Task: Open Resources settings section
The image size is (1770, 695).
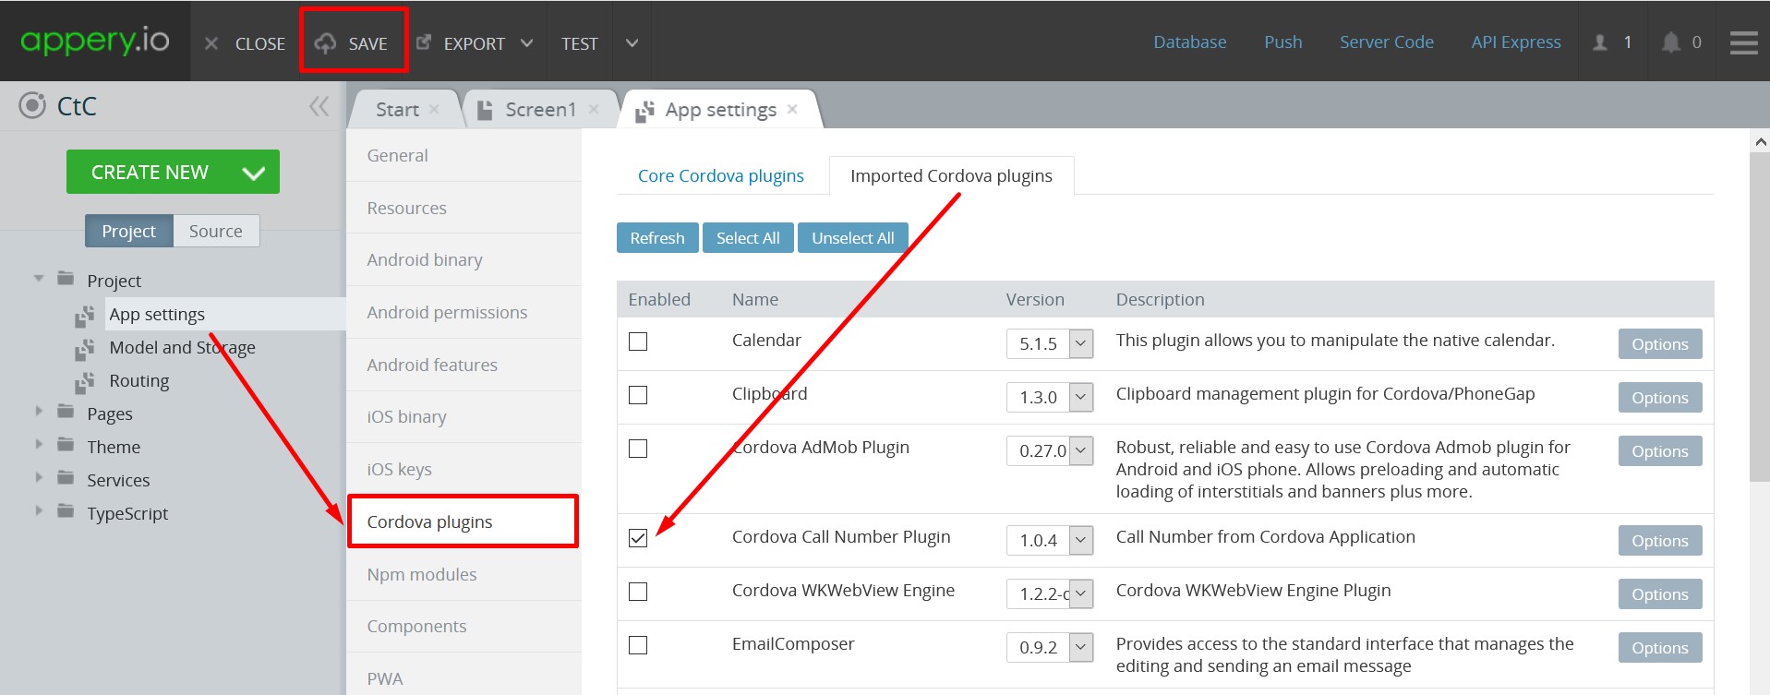Action: [x=464, y=208]
